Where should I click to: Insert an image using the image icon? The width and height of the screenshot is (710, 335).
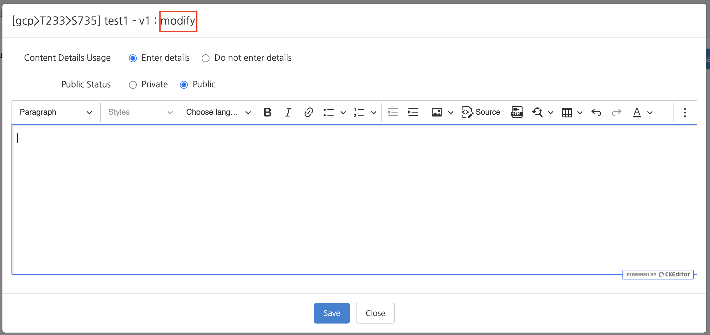tap(437, 112)
